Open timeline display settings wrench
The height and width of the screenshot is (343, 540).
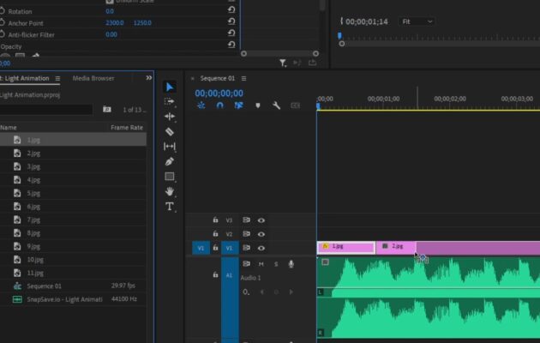[x=276, y=105]
